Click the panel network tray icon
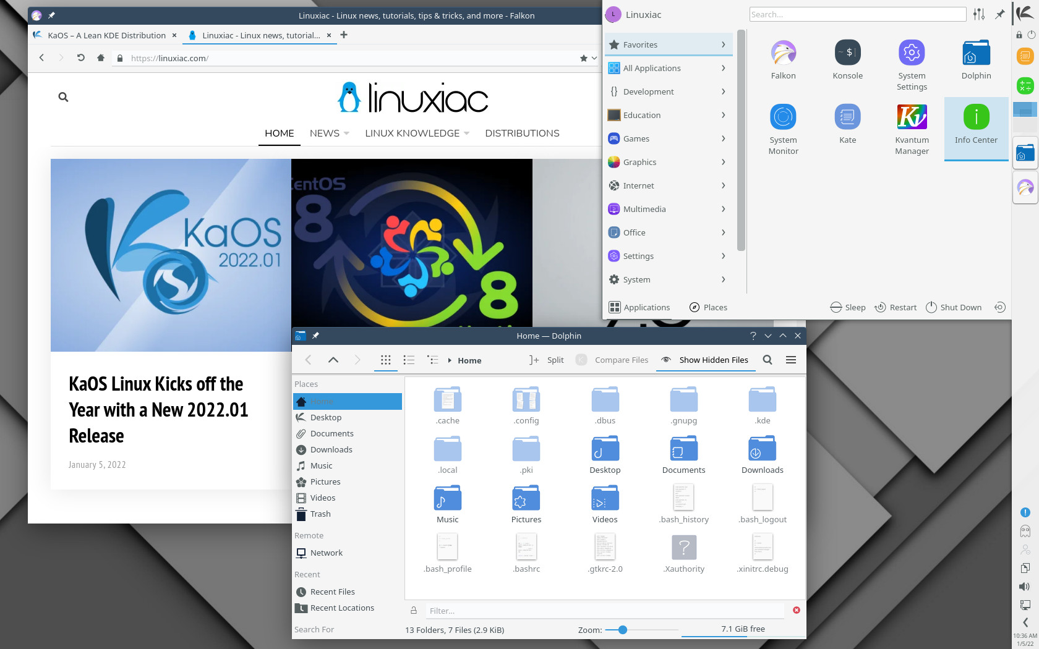Screen dimensions: 1039x649 click(x=1025, y=605)
